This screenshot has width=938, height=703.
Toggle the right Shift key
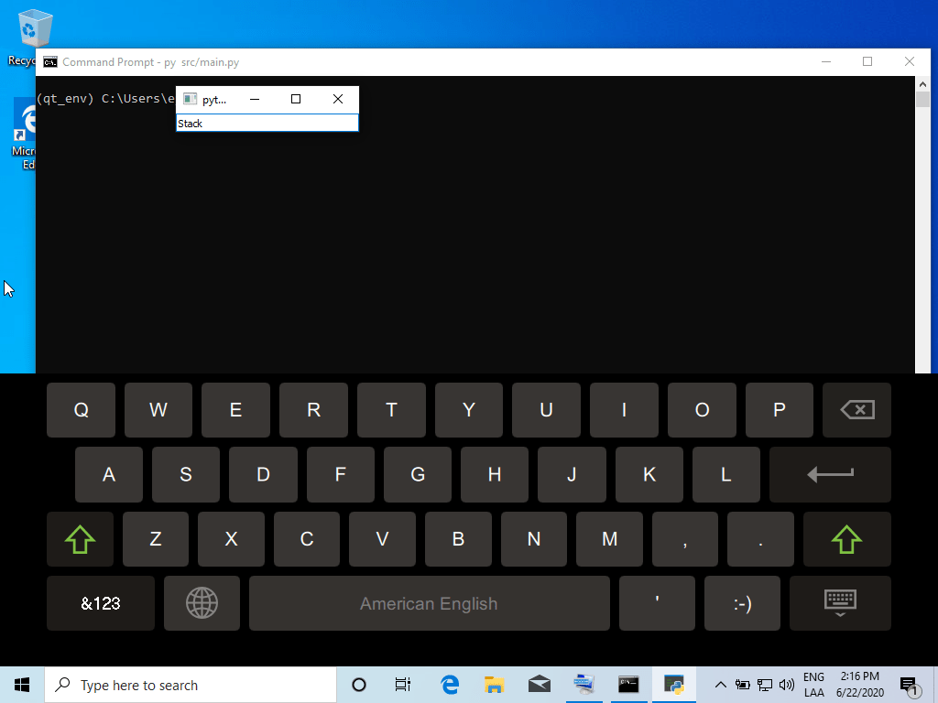pos(846,539)
